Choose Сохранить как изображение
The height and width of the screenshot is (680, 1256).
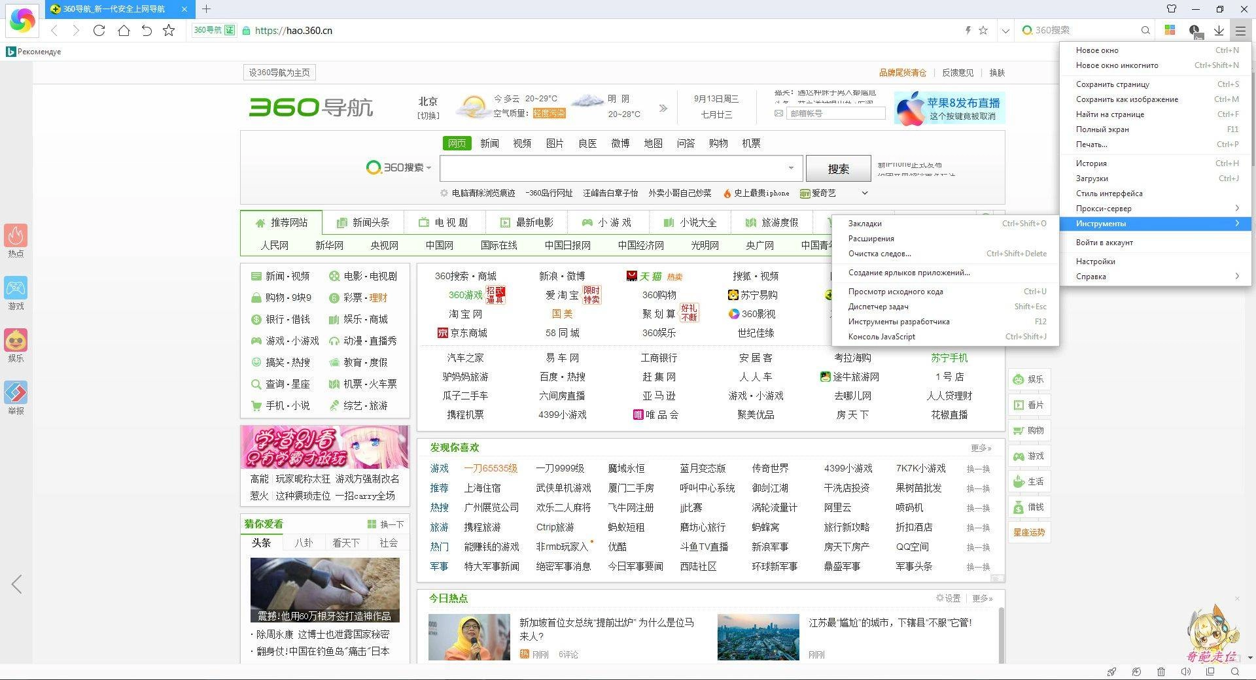(x=1155, y=99)
